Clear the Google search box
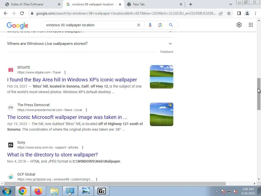 click(138, 25)
